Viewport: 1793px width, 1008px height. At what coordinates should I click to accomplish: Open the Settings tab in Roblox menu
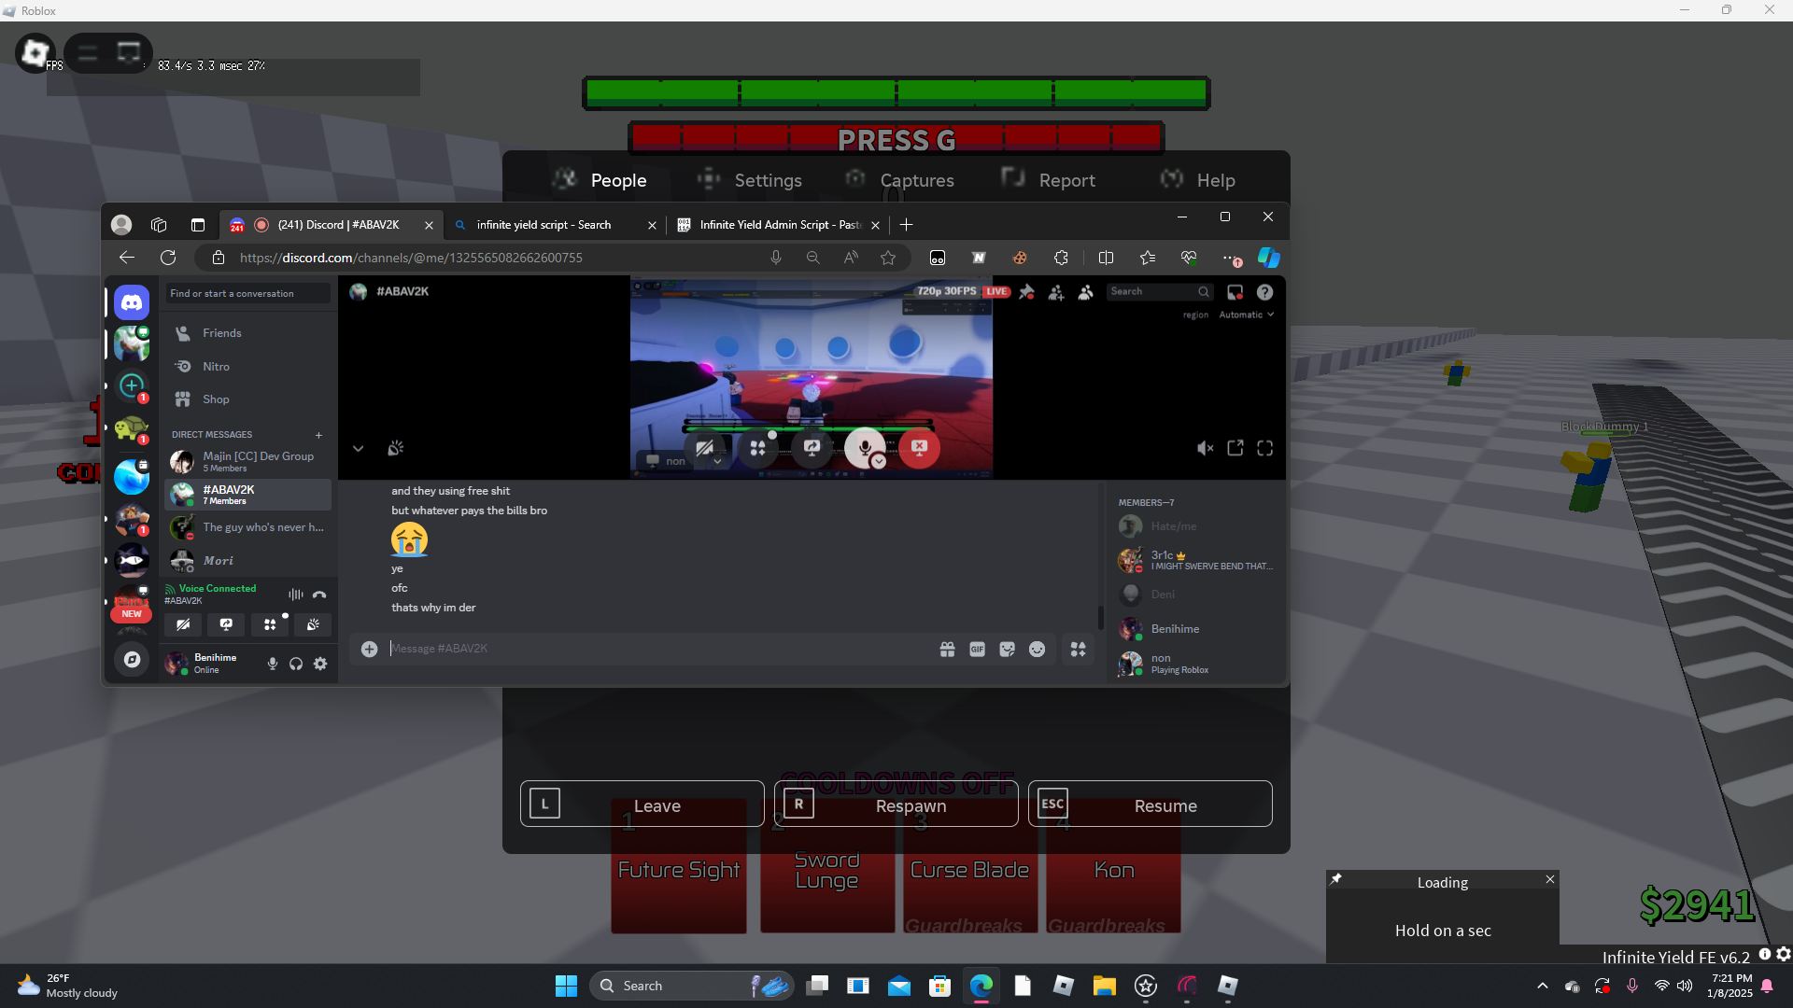click(x=767, y=180)
